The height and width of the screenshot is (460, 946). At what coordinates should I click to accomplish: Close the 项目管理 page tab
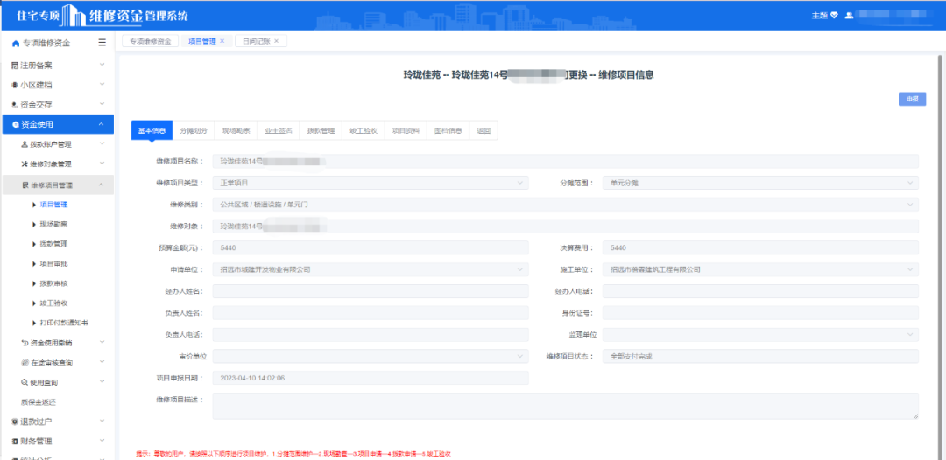point(222,41)
